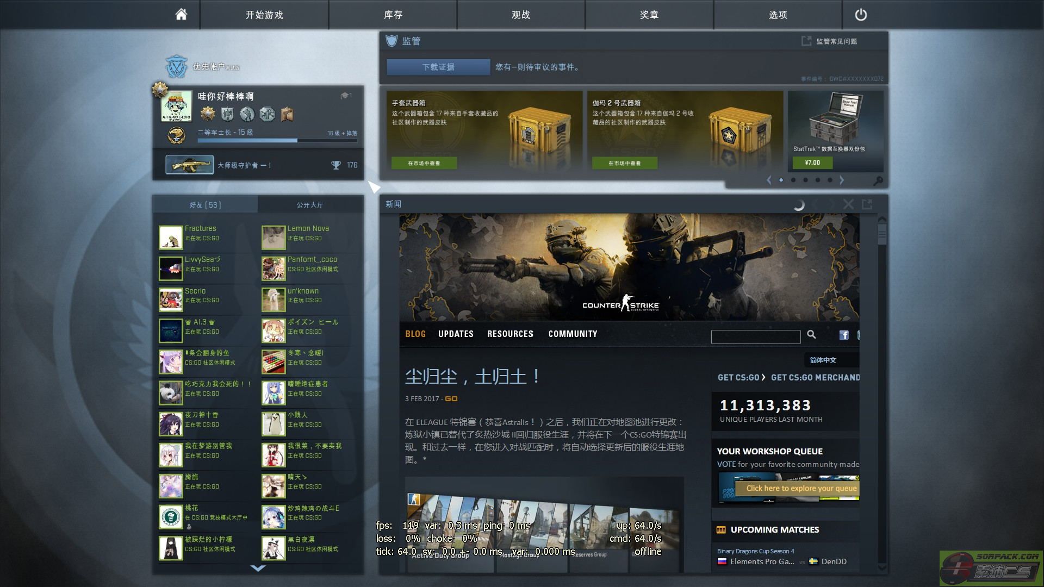Open the UPDATES tab
Image resolution: width=1044 pixels, height=587 pixels.
point(456,334)
